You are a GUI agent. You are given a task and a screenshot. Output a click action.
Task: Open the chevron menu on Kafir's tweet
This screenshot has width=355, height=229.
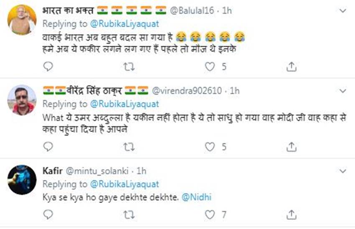(342, 171)
